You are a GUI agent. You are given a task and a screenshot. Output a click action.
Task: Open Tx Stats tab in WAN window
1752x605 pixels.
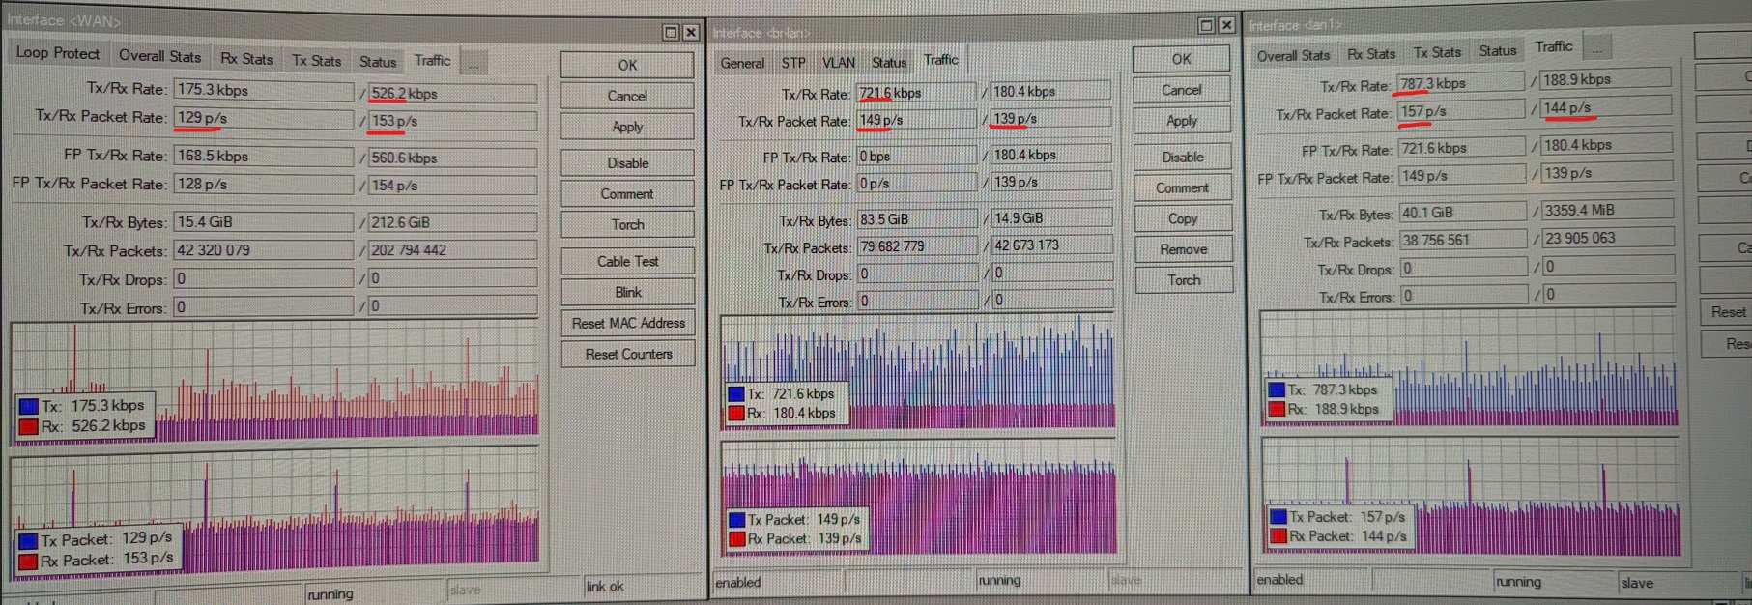pyautogui.click(x=316, y=60)
